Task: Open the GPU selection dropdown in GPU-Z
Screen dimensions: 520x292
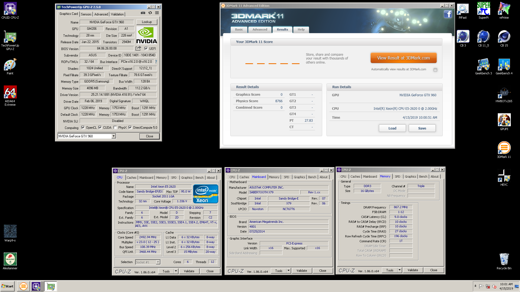Action: 114,136
